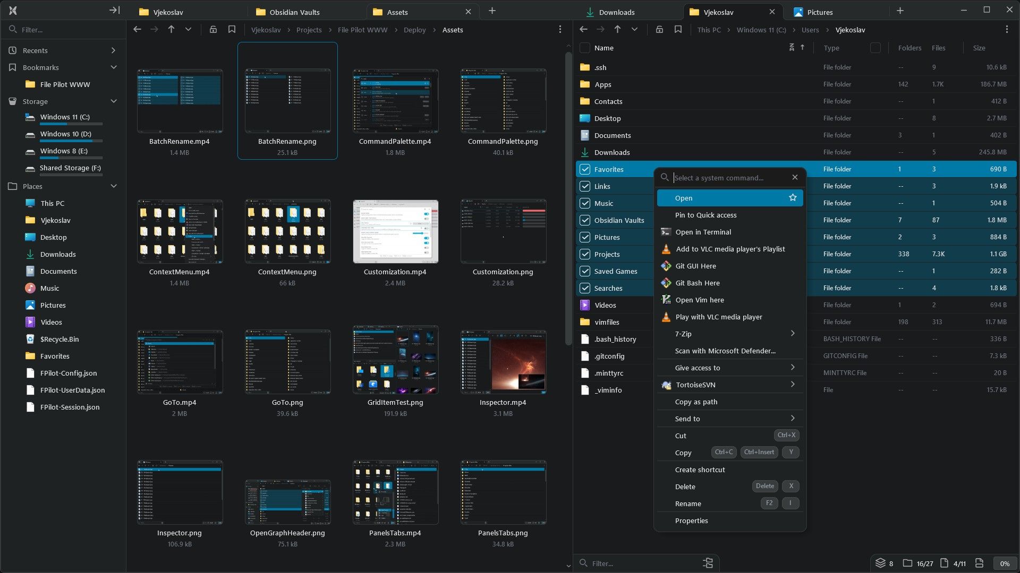Click the Windows 11 (C:) storage usage bar

coord(71,123)
